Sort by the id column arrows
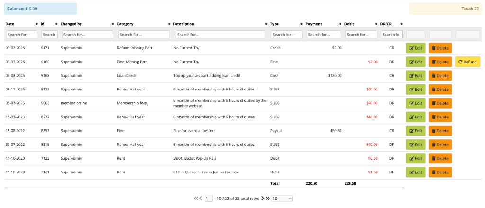 click(56, 24)
